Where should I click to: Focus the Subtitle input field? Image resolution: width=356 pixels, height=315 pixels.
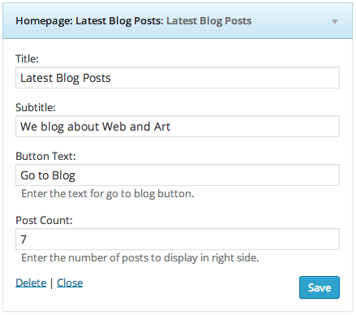[178, 127]
